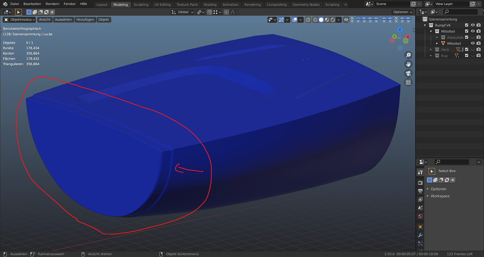Open the View Layer properties icon
484x257 pixels.
click(x=420, y=199)
